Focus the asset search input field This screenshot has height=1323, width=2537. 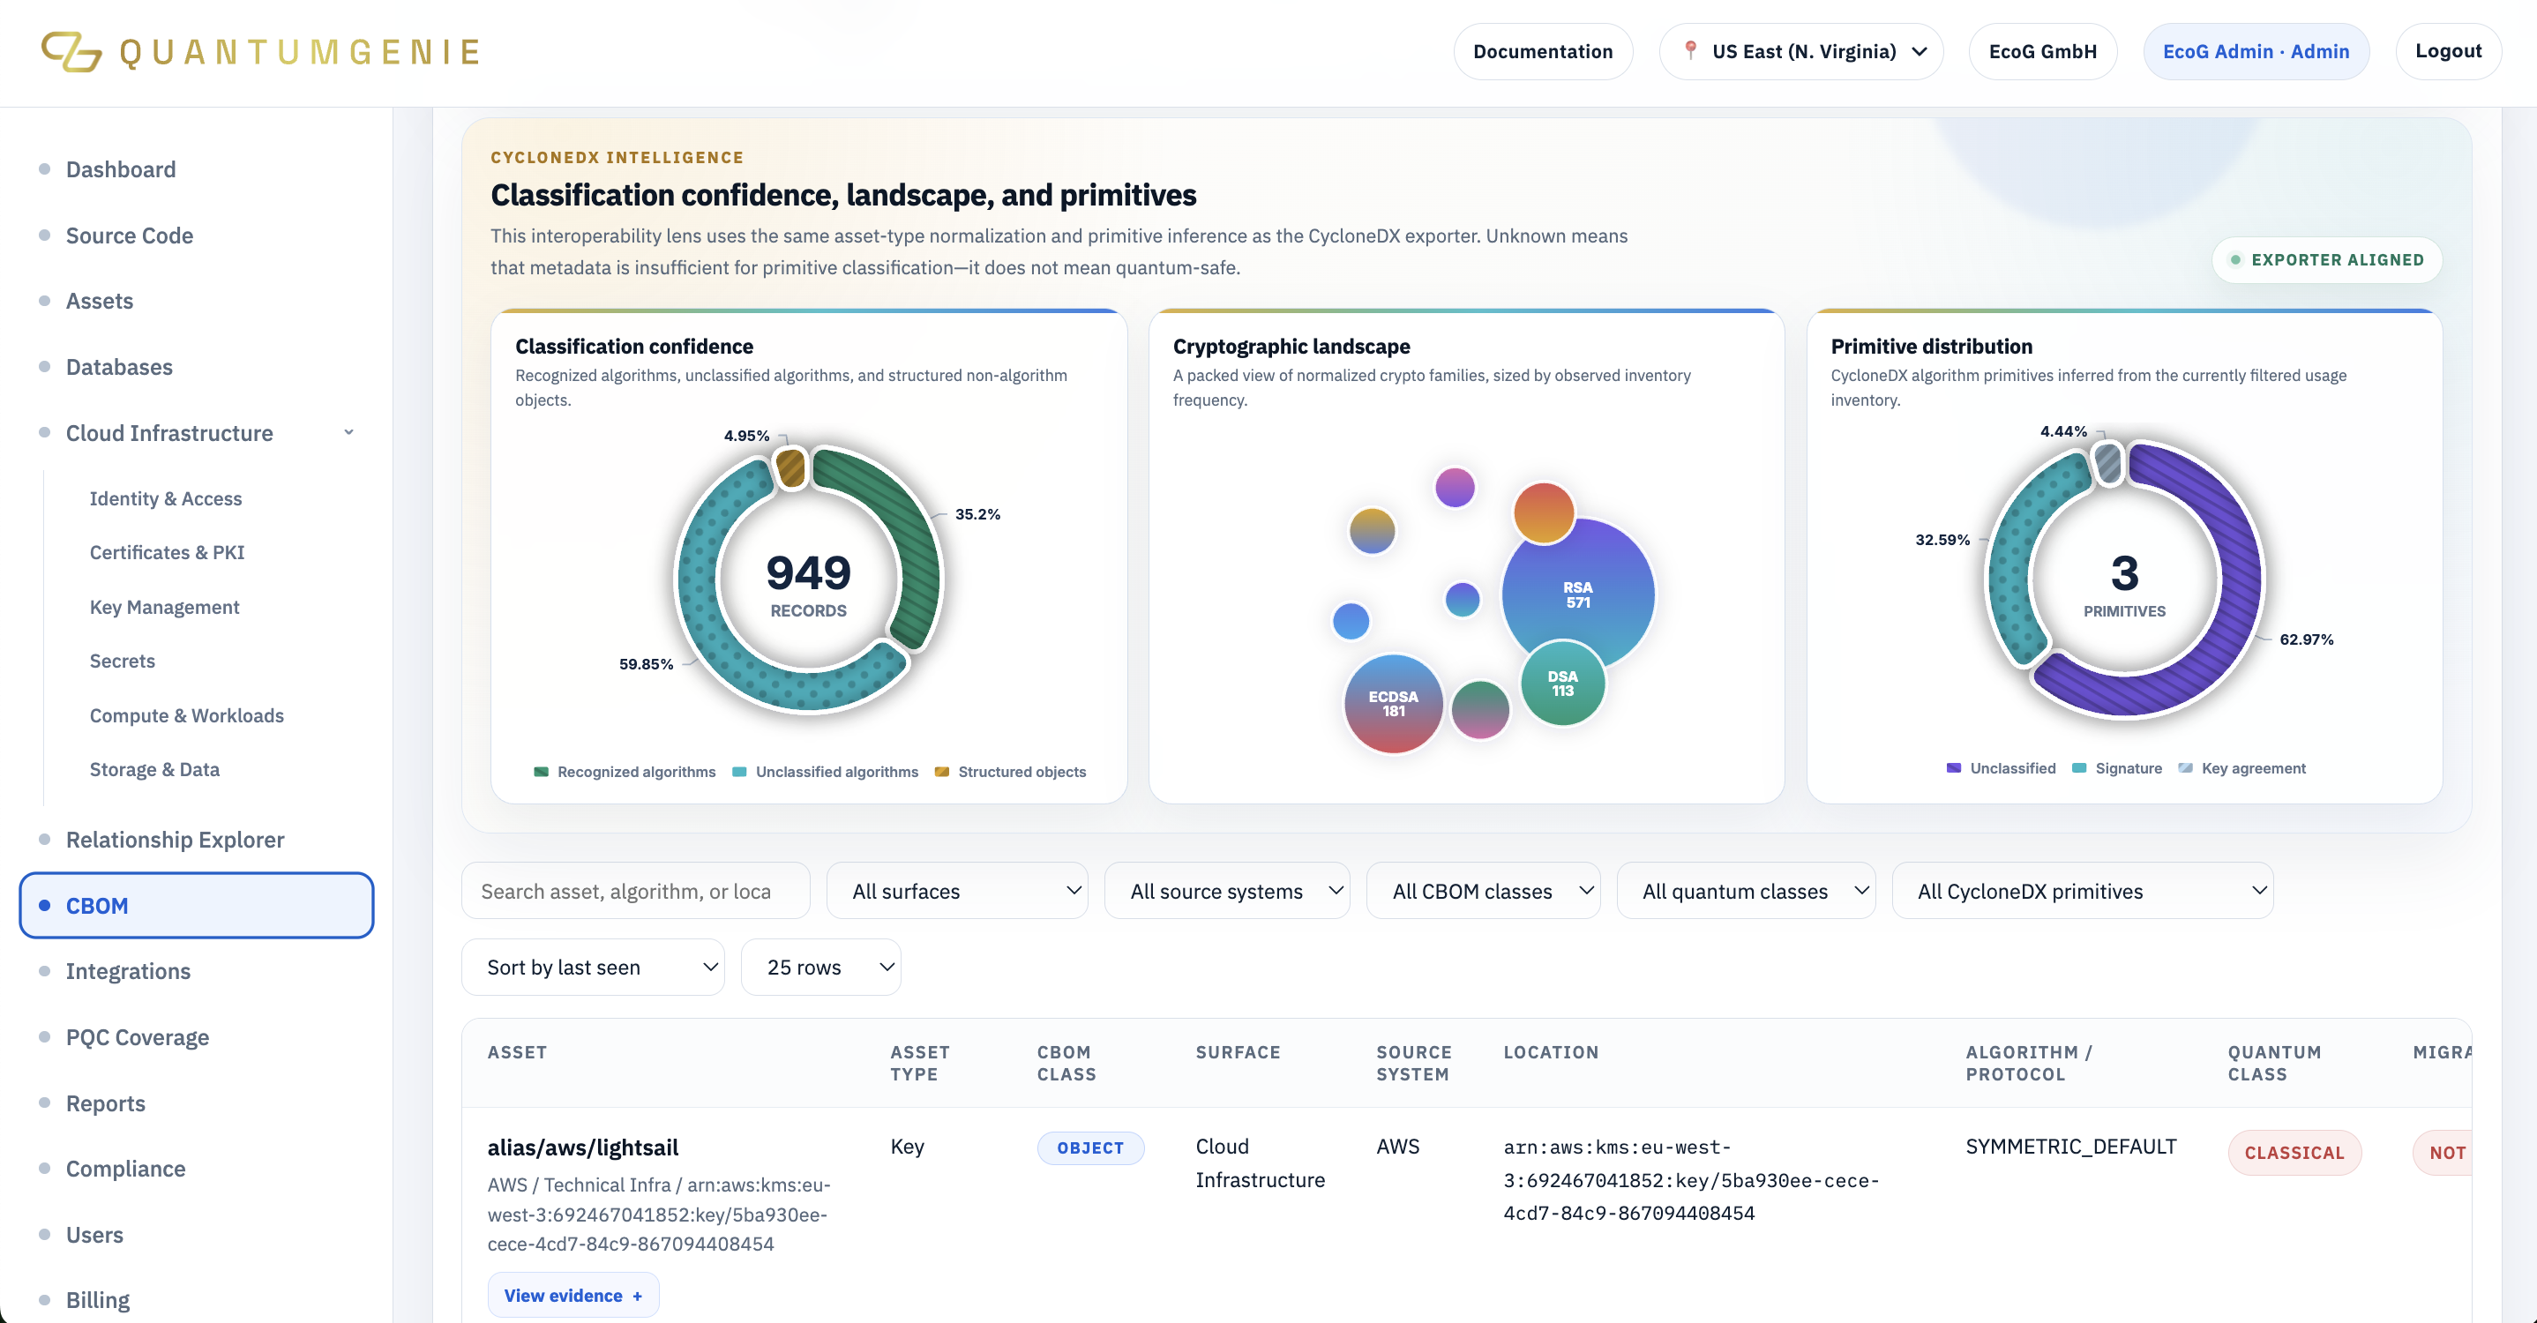pyautogui.click(x=635, y=891)
